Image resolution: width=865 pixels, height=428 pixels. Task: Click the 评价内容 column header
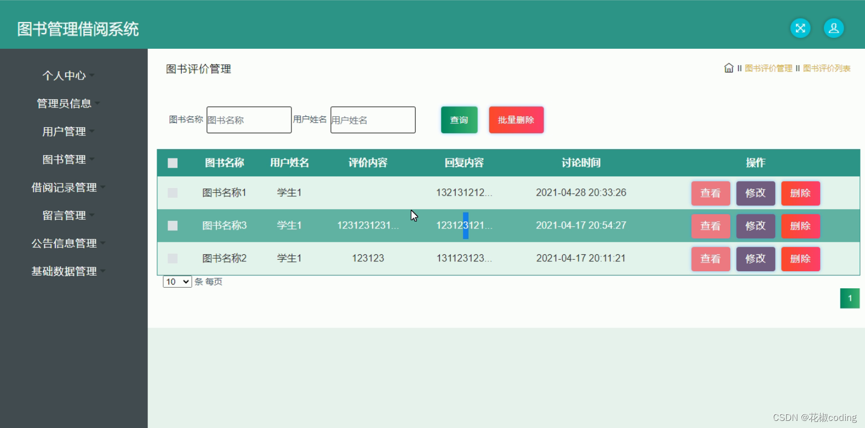(368, 163)
